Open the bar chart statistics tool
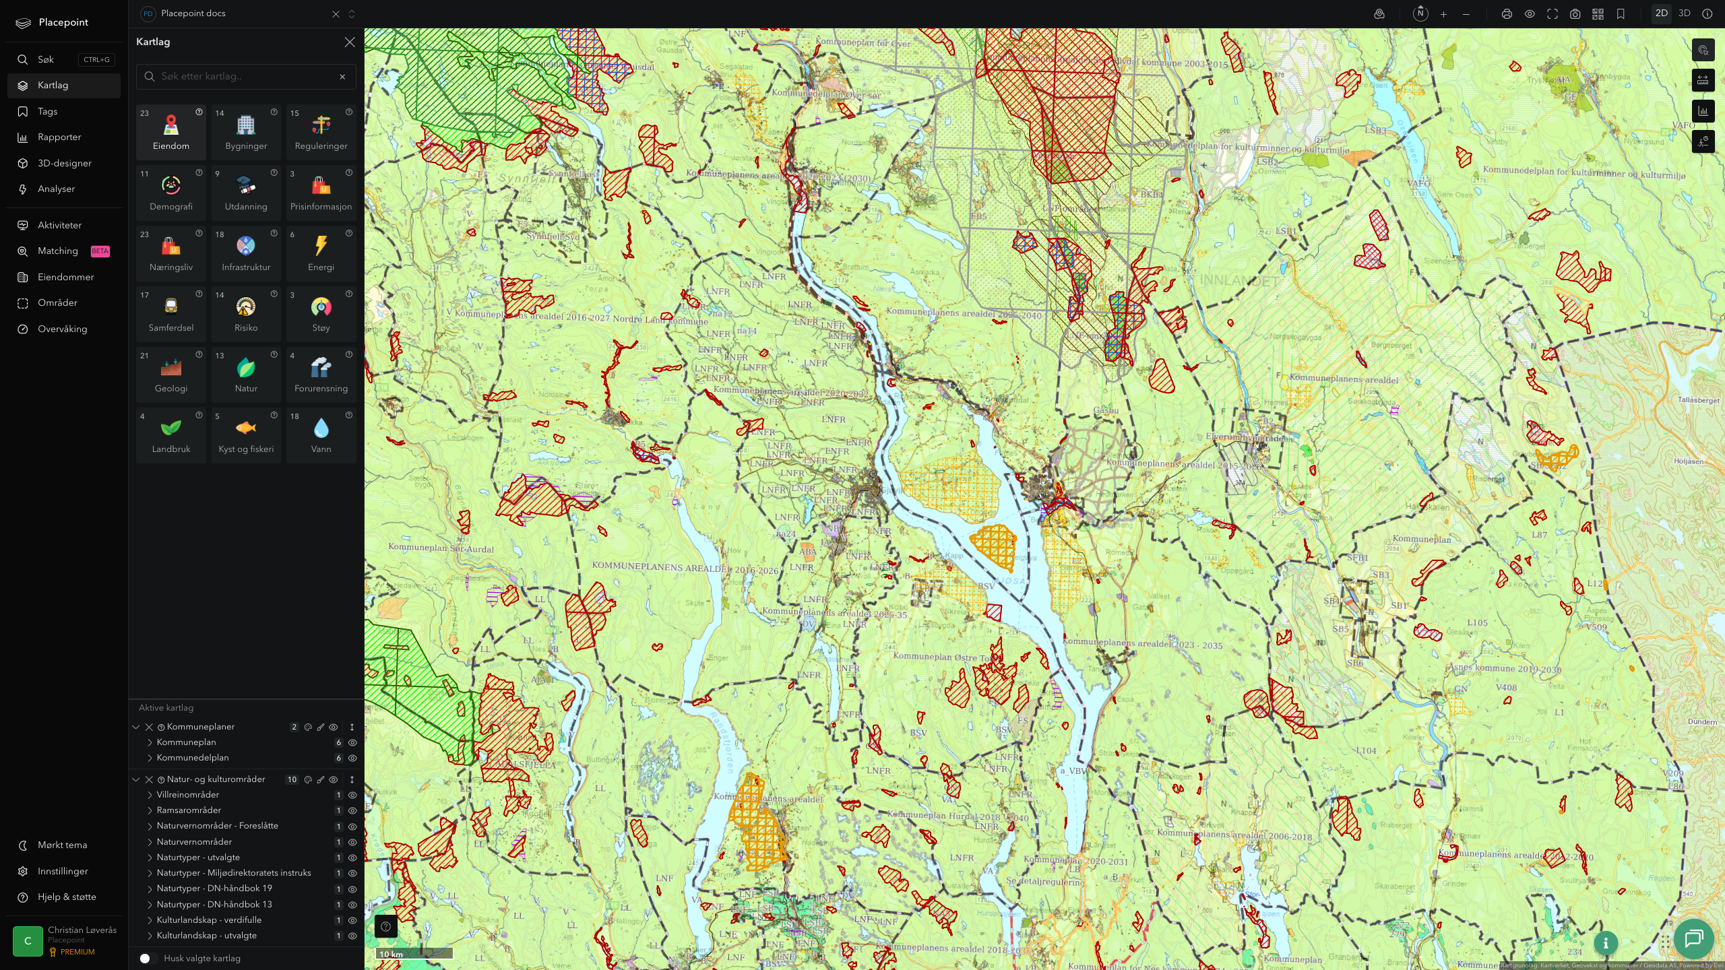 tap(1703, 111)
